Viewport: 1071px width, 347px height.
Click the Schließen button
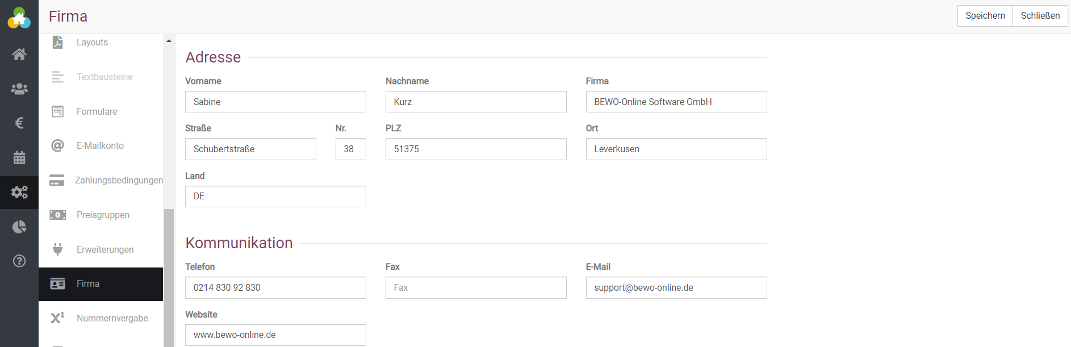click(x=1040, y=16)
